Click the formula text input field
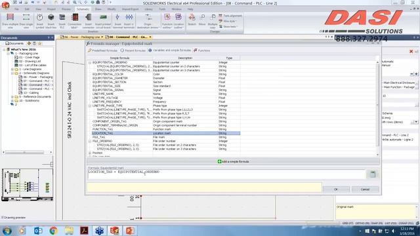The width and height of the screenshot is (420, 236). click(226, 174)
